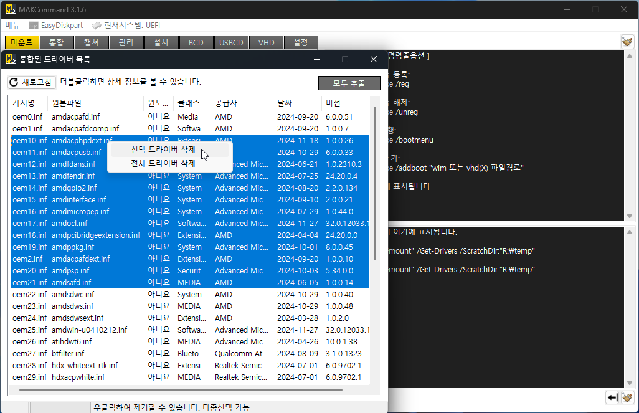Select the oem0.inf amdacpafd.inf row
The height and width of the screenshot is (413, 639).
(190, 117)
